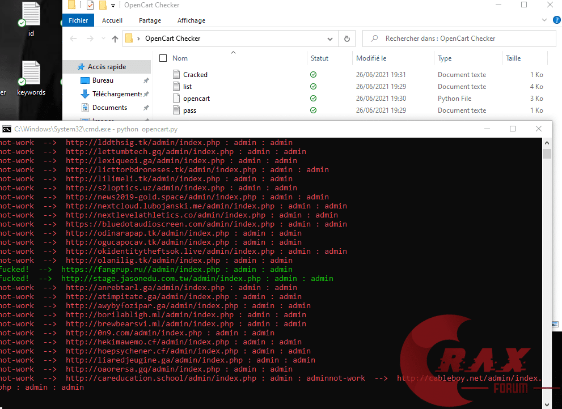This screenshot has width=562, height=409.
Task: Switch to Accueil ribbon tab
Action: pyautogui.click(x=112, y=20)
